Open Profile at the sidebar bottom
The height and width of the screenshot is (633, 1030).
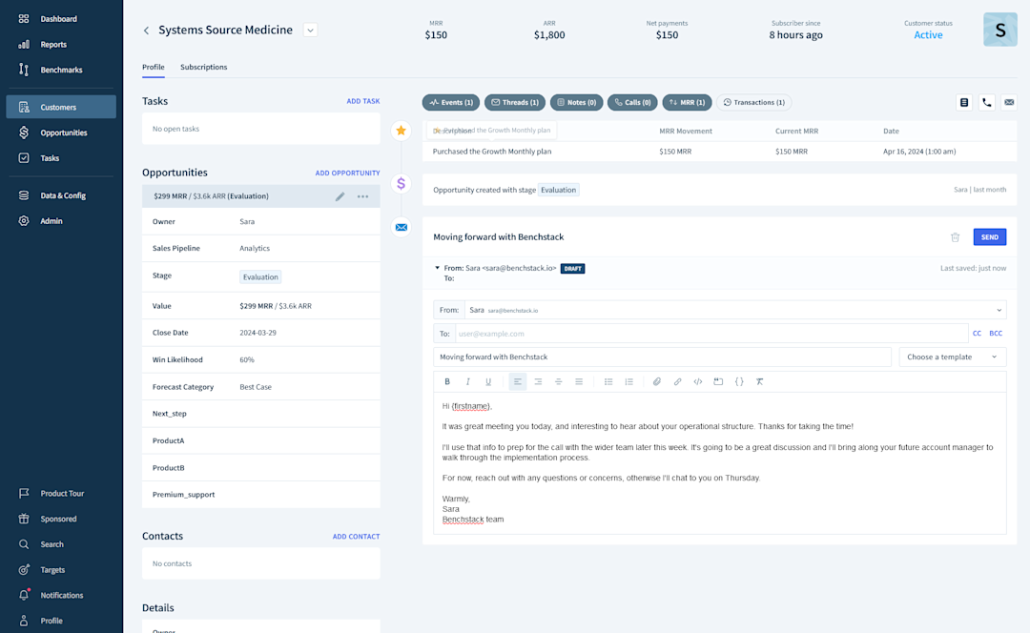tap(51, 621)
